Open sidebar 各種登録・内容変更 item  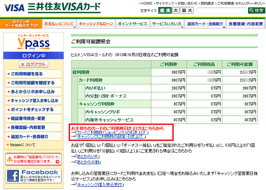(x=34, y=127)
